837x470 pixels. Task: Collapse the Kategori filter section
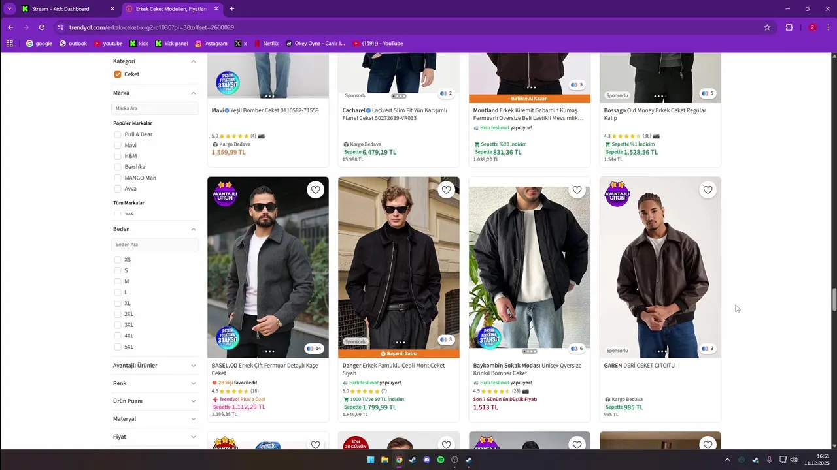(194, 61)
